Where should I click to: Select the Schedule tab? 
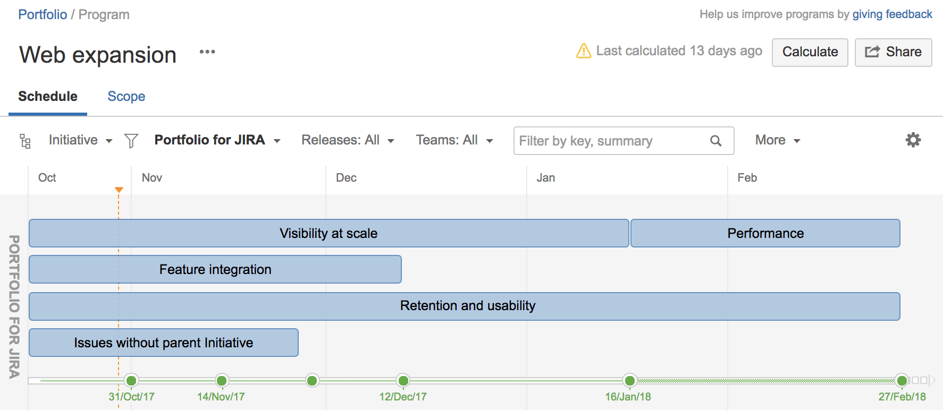pyautogui.click(x=48, y=97)
